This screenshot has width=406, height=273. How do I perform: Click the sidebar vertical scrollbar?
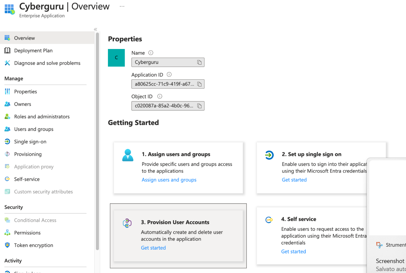pyautogui.click(x=97, y=141)
